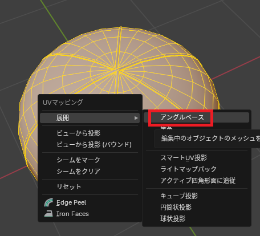Choose スマートUV投影 from submenu

(x=184, y=158)
